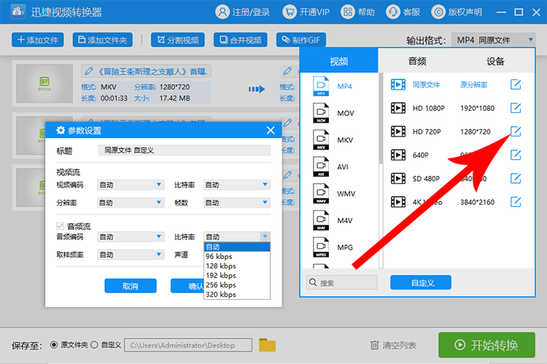
Task: Expand the 视频编码 dropdown
Action: pyautogui.click(x=131, y=185)
